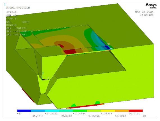Screen dimensions: 160x121
Task: Select the orange legend swatch above 12.2222
Action: pos(122,111)
